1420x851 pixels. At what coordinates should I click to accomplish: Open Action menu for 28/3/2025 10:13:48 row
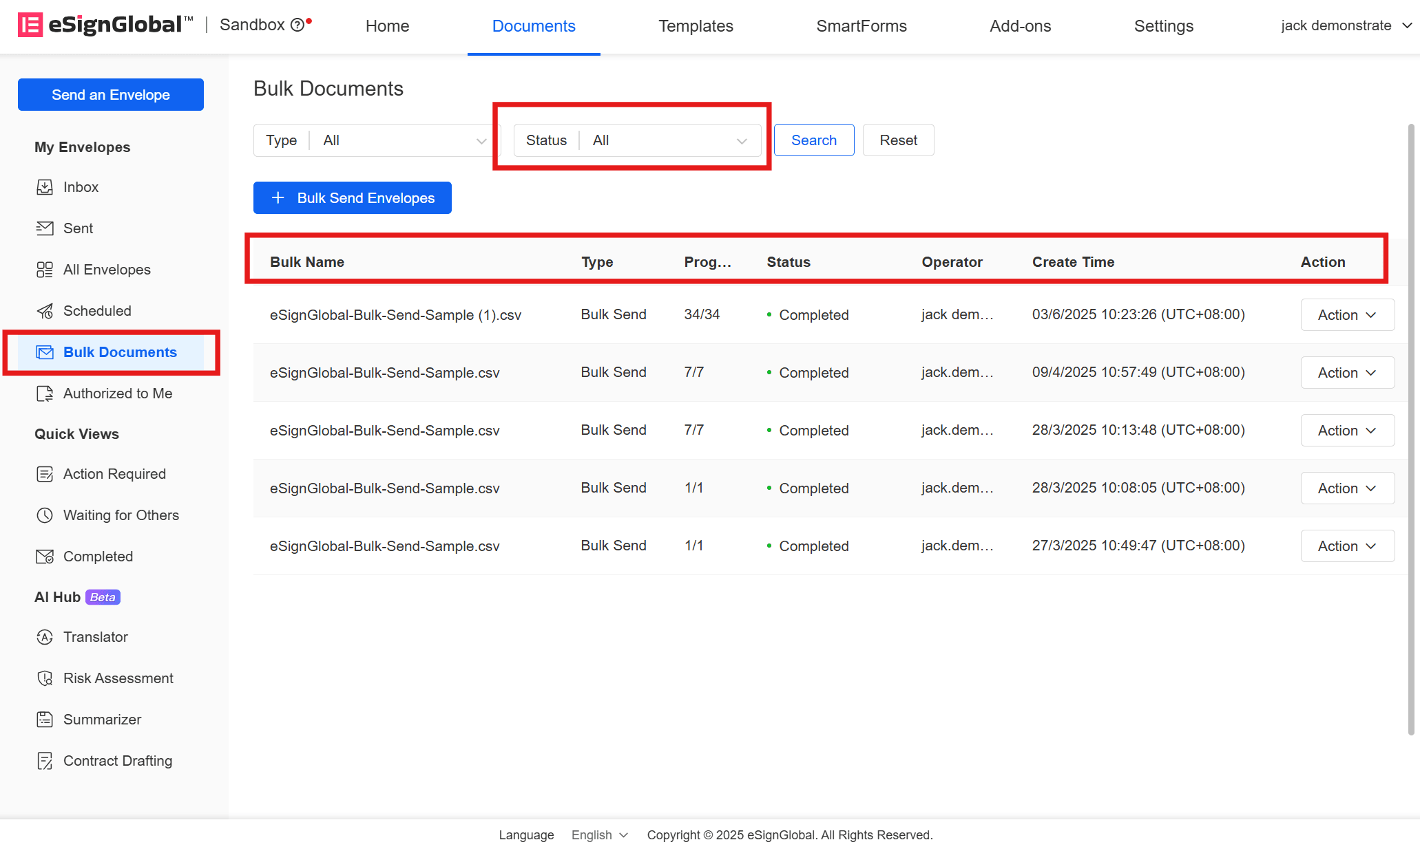point(1347,430)
